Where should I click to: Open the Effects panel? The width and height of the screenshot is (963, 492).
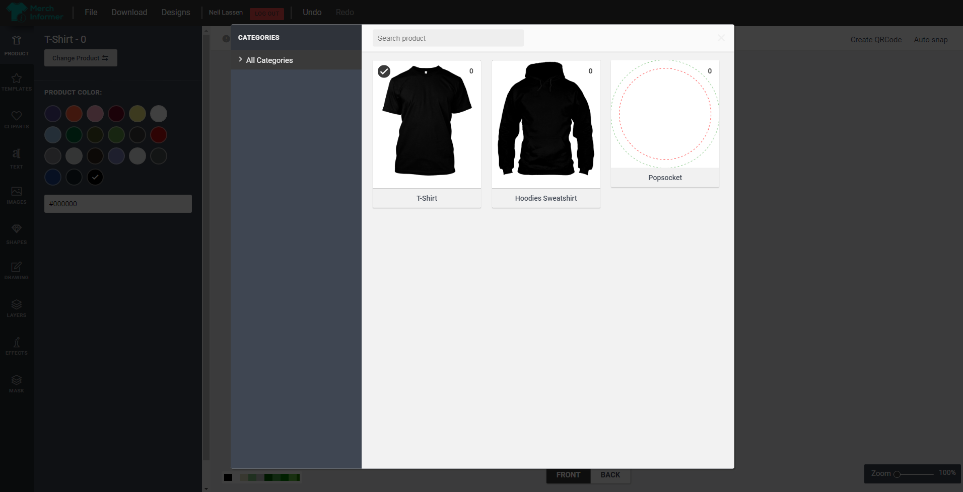pos(17,346)
